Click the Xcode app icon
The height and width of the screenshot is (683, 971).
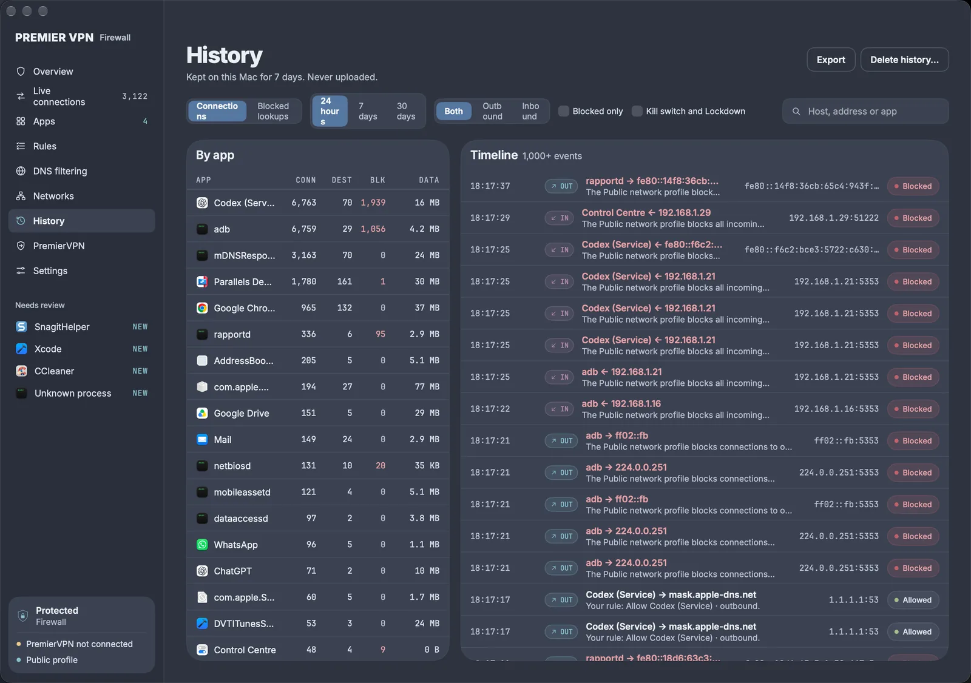tap(21, 349)
